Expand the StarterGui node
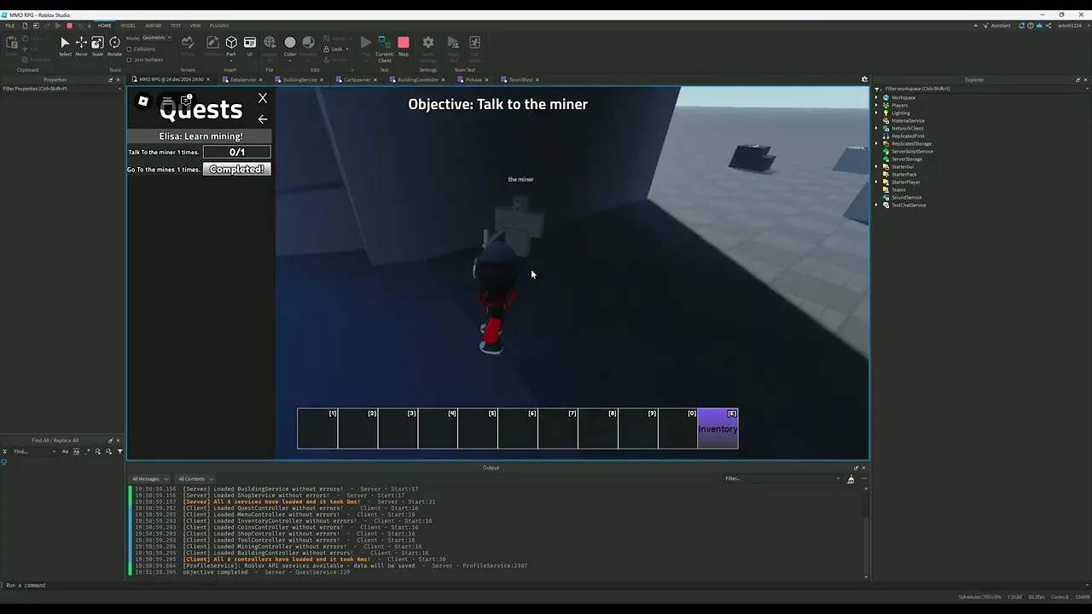This screenshot has width=1092, height=614. pos(877,167)
